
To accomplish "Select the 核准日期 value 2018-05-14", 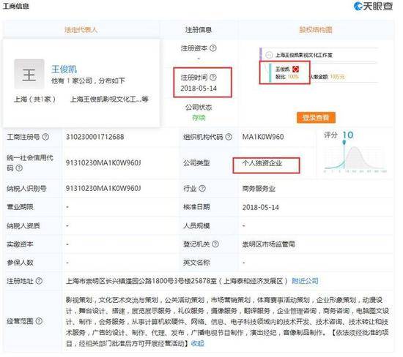I will point(260,207).
